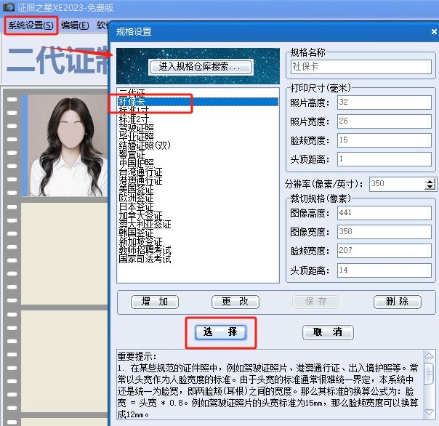Screen dimensions: 439x426
Task: Click the 图像宽度 field showing 358
Action: click(384, 232)
